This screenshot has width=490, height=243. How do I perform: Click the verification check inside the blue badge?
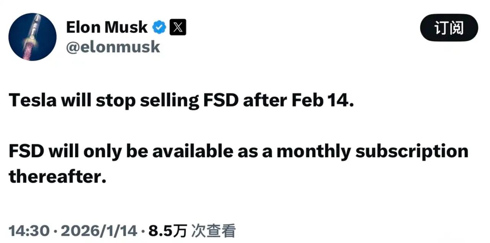pyautogui.click(x=160, y=27)
